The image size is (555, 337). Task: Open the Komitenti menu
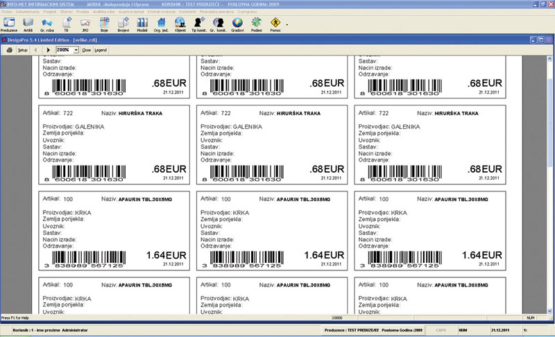(x=187, y=12)
